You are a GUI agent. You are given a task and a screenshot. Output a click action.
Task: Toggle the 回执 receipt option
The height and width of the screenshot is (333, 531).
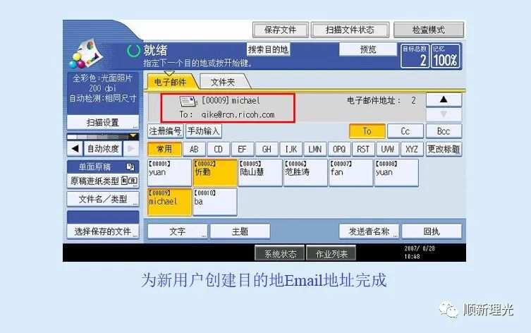point(432,231)
